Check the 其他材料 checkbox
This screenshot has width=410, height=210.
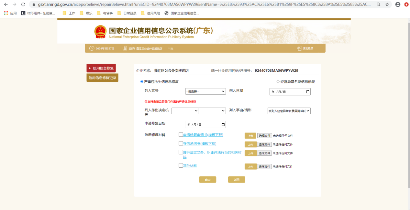pyautogui.click(x=181, y=165)
